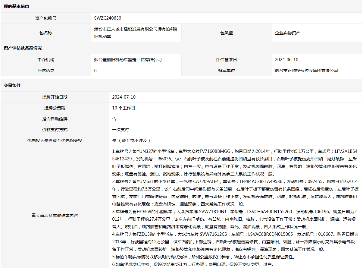Select the 一次支付 payment method value
Image resolution: width=363 pixels, height=268 pixels.
click(x=120, y=130)
